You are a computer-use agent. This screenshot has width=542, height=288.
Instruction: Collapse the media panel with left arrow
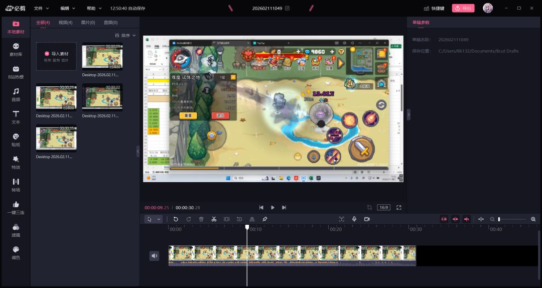[x=138, y=151]
